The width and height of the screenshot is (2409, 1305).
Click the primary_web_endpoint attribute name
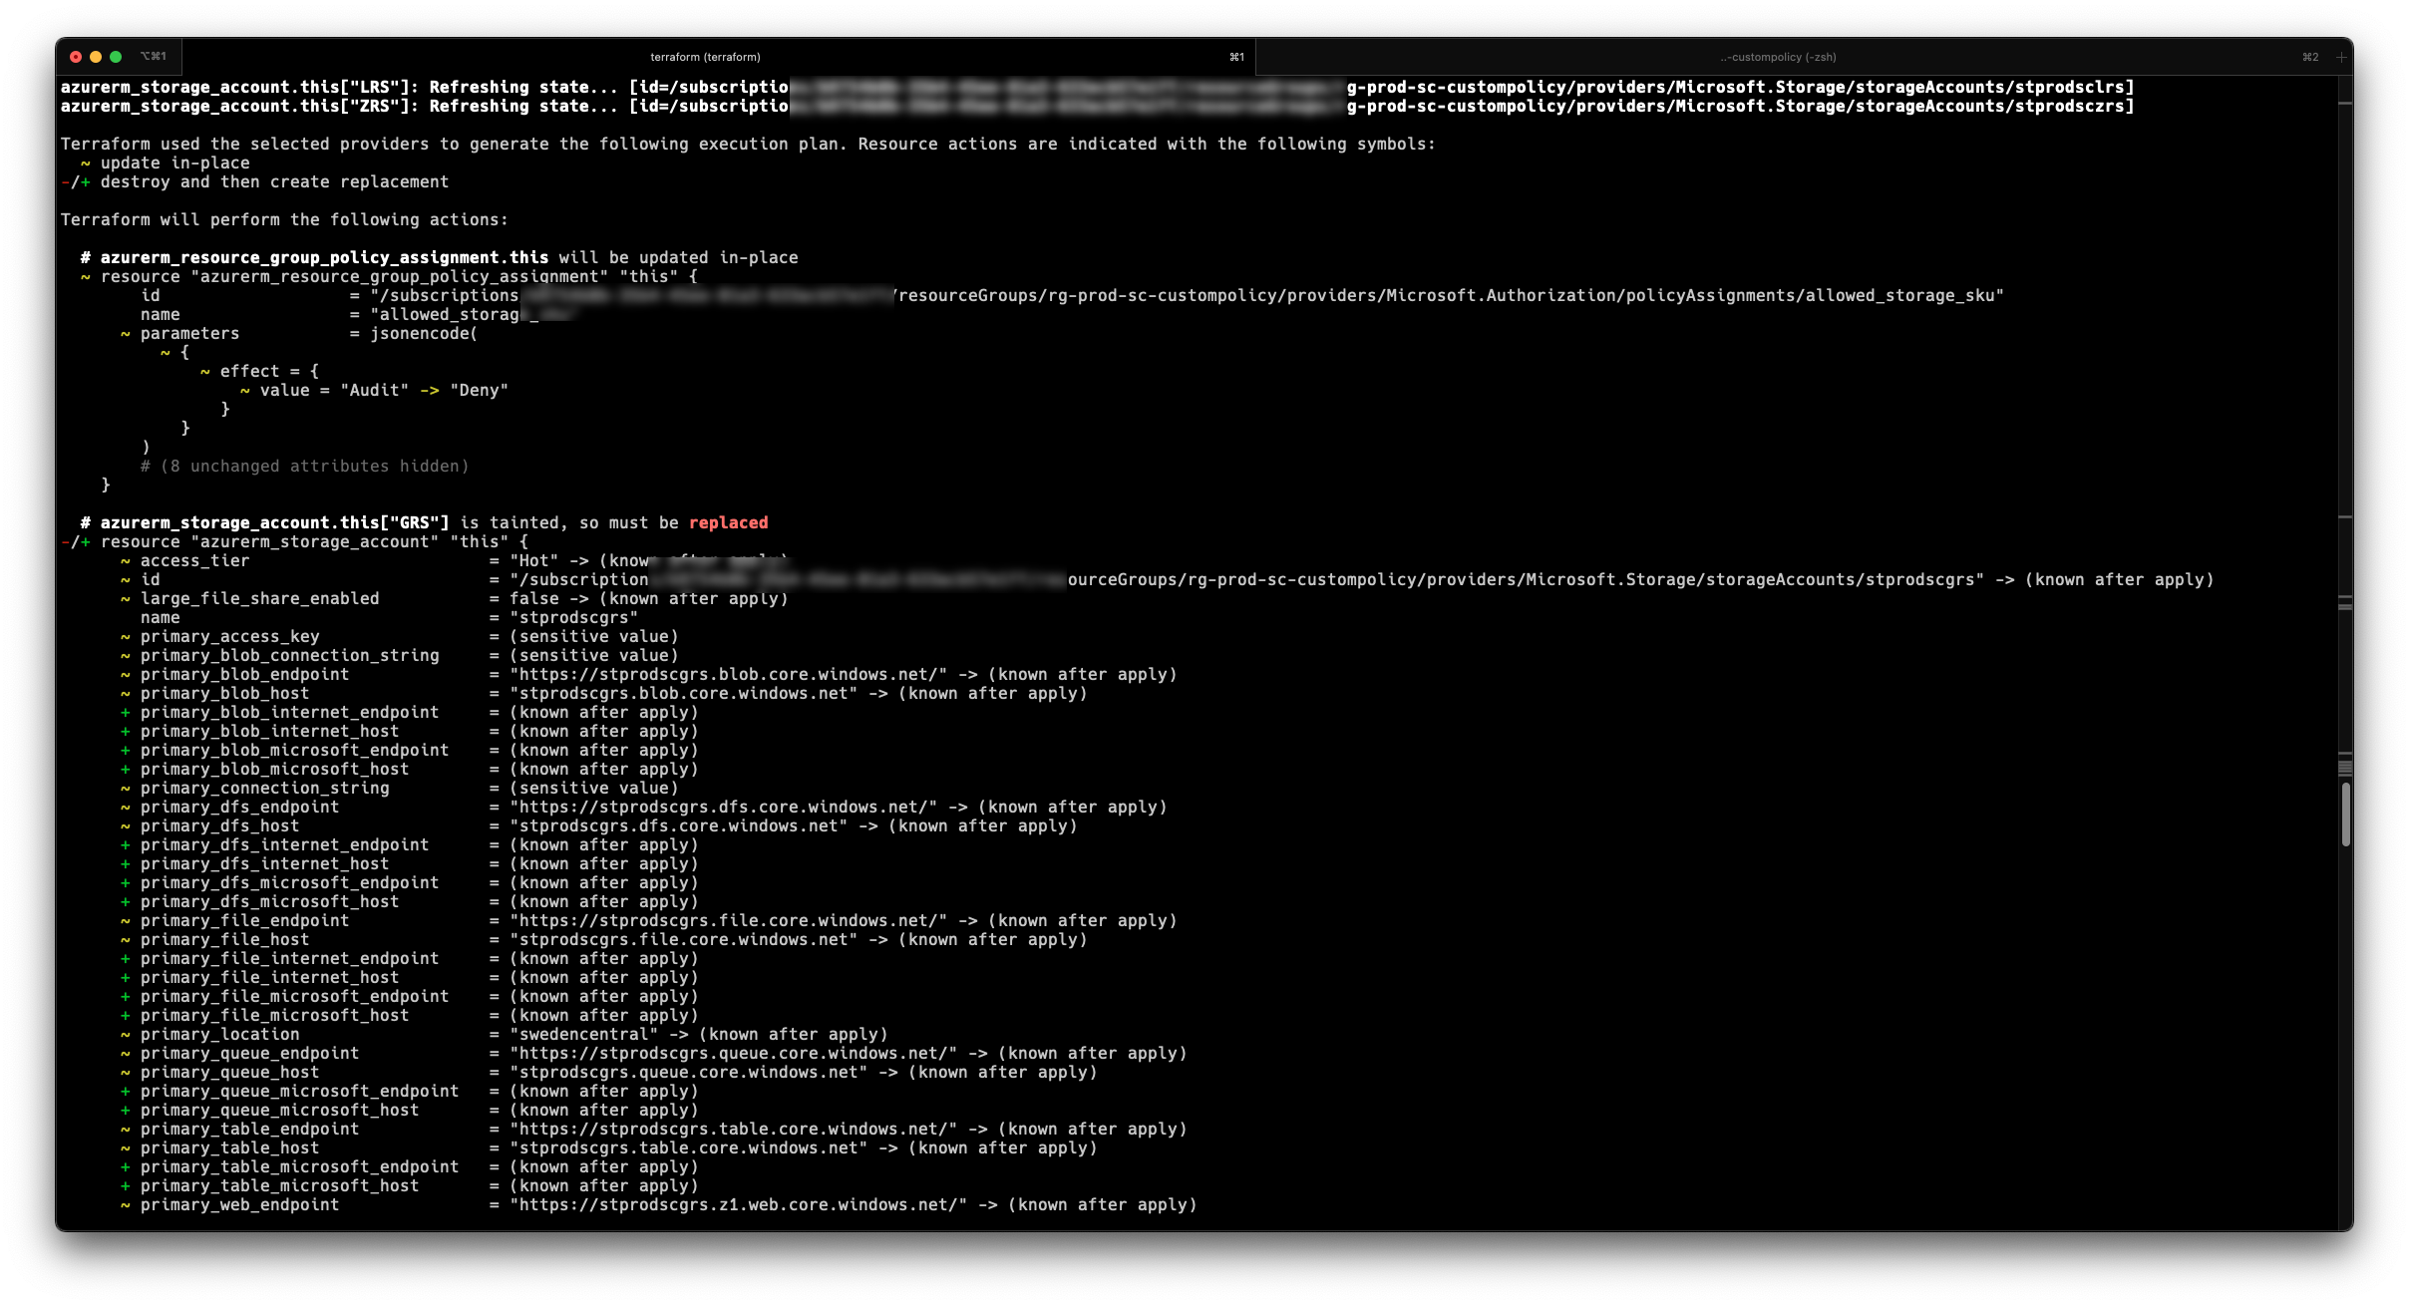pyautogui.click(x=239, y=1205)
